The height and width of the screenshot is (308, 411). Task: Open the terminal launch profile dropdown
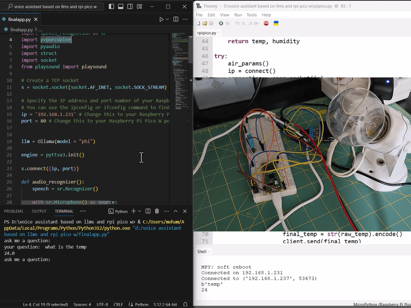(139, 211)
